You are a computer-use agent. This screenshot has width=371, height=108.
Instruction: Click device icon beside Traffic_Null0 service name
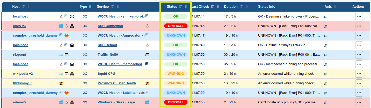[147, 55]
